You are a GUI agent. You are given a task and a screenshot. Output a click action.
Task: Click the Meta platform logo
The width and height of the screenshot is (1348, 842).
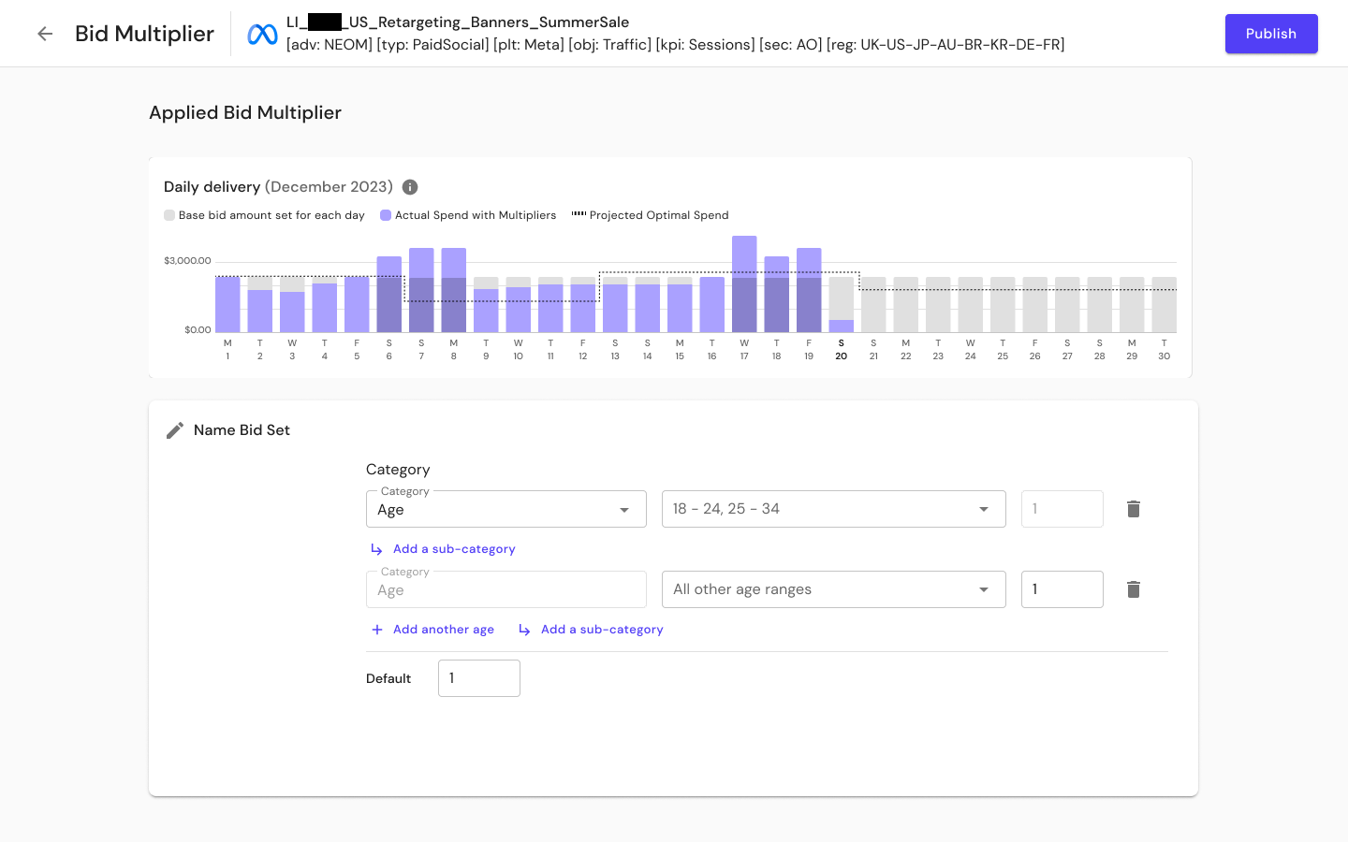261,33
